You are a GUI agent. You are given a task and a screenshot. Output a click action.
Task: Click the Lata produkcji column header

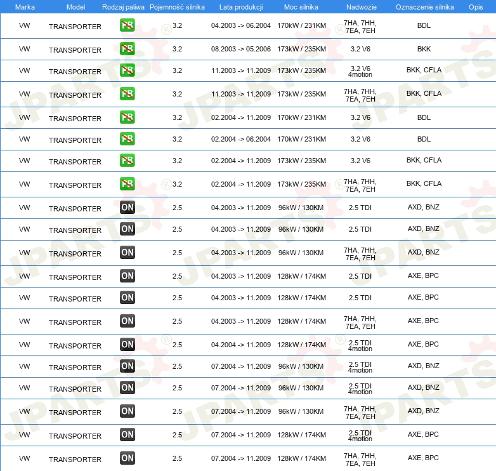point(241,7)
